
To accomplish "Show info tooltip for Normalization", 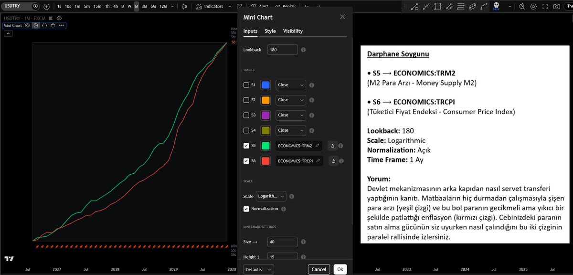I will click(283, 209).
